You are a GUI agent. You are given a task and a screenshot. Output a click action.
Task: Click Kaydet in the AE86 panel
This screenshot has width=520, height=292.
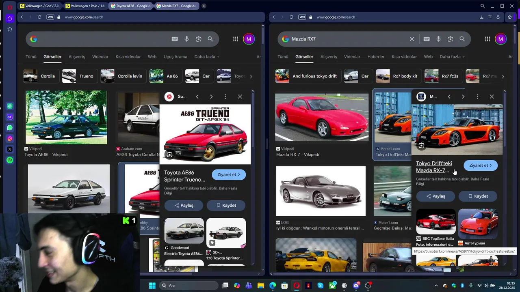[x=226, y=206]
